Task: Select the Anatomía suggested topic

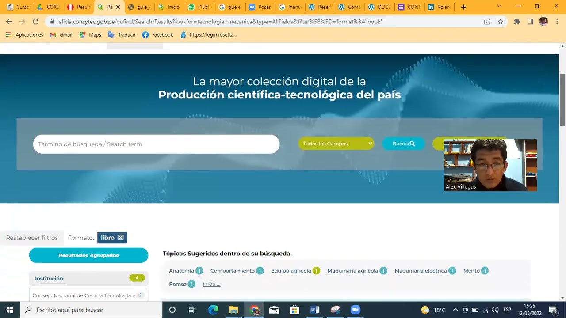Action: [186, 271]
